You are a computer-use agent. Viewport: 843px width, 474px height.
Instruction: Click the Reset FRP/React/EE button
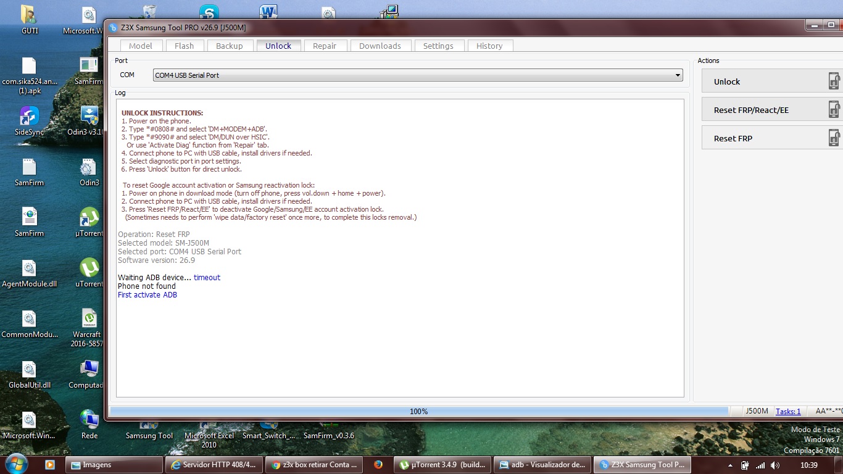[772, 110]
